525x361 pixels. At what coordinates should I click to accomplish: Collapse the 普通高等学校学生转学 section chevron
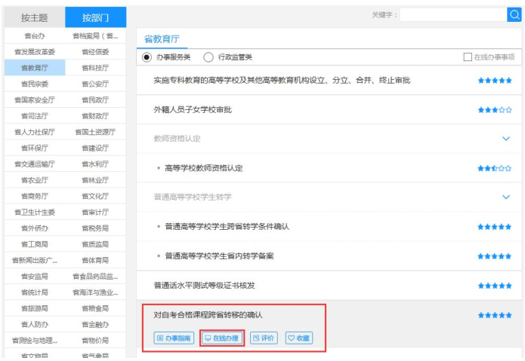[x=506, y=197]
